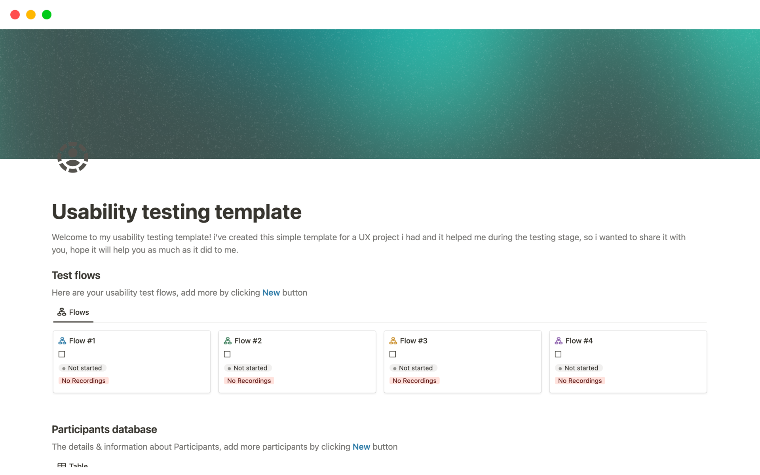Image resolution: width=760 pixels, height=475 pixels.
Task: Click the orange Flow #3 icon
Action: coord(393,341)
